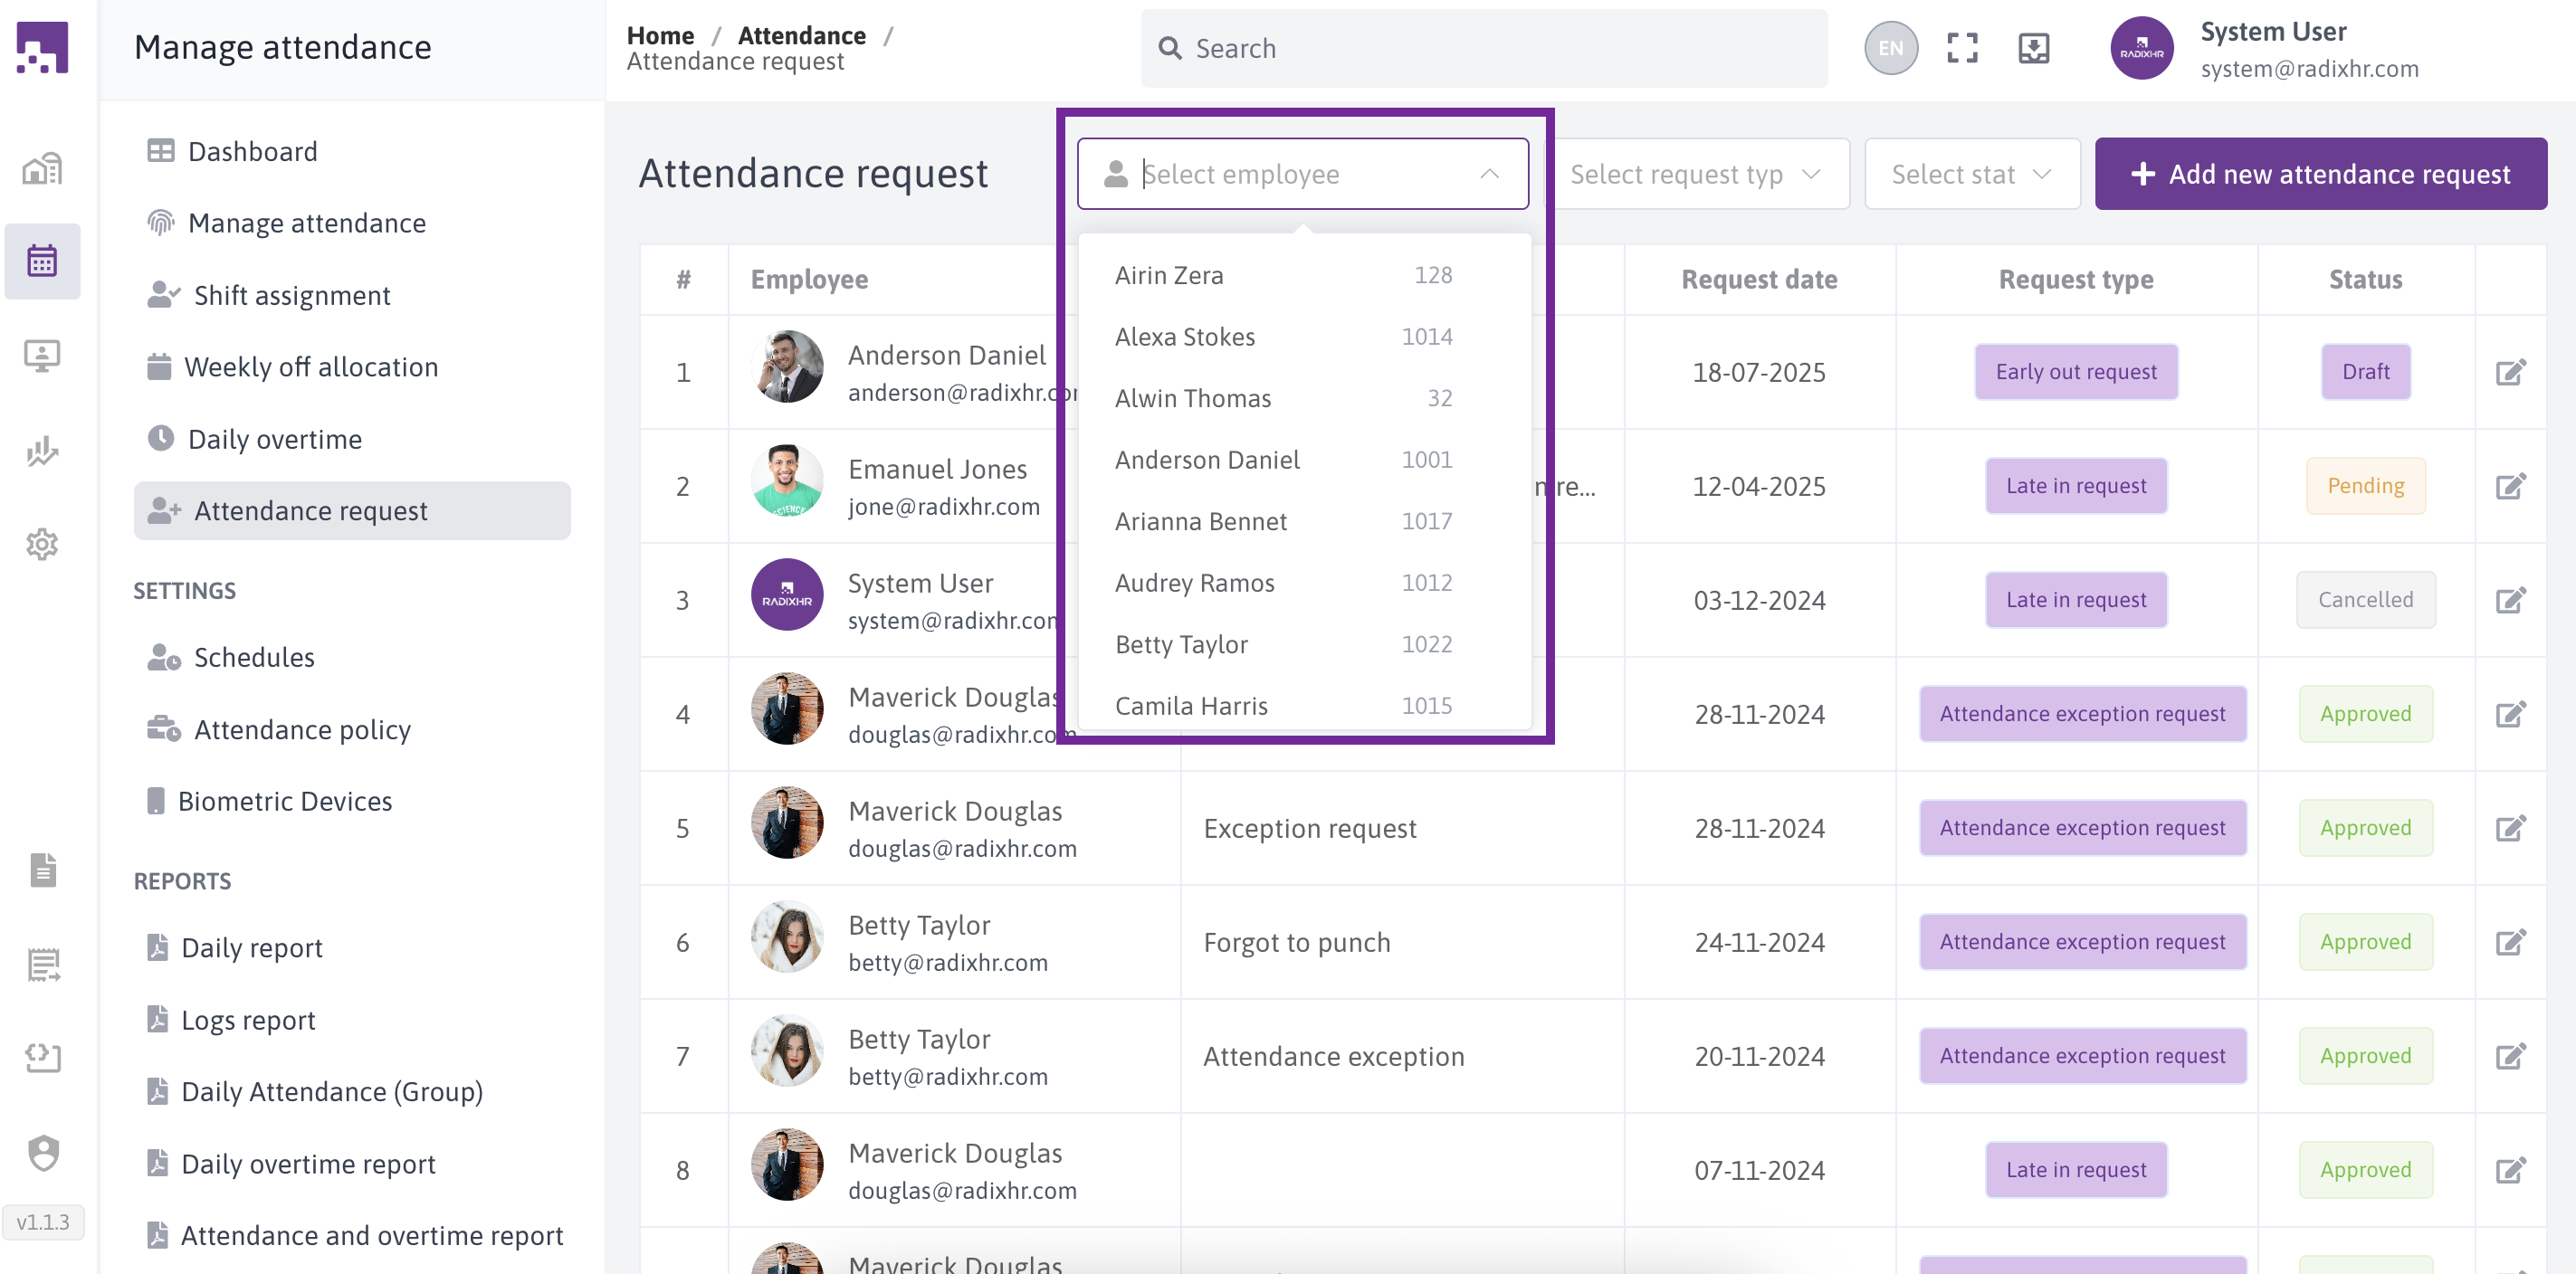The width and height of the screenshot is (2576, 1274).
Task: Go to Home breadcrumb link
Action: pyautogui.click(x=660, y=35)
